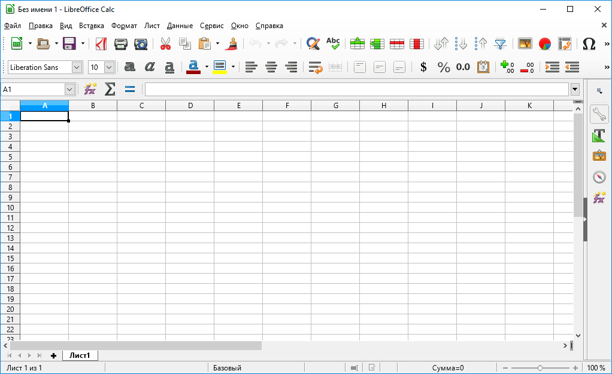Click the Paste clipboard icon
The width and height of the screenshot is (612, 374).
click(x=205, y=44)
